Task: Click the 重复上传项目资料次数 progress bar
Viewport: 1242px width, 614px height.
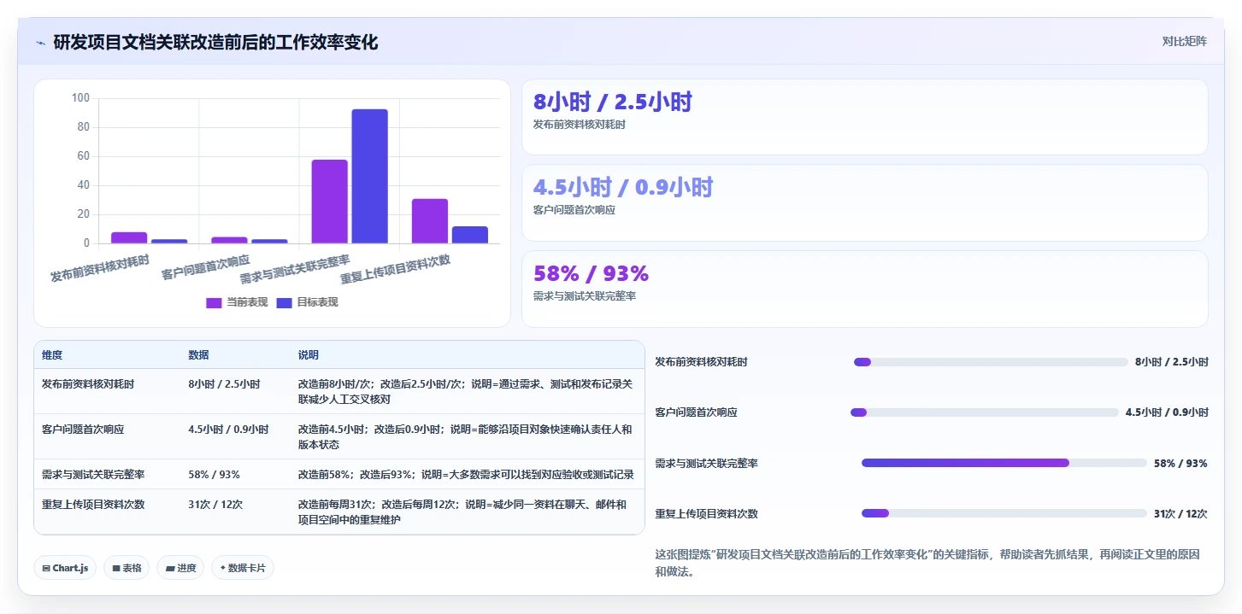Action: 1004,513
